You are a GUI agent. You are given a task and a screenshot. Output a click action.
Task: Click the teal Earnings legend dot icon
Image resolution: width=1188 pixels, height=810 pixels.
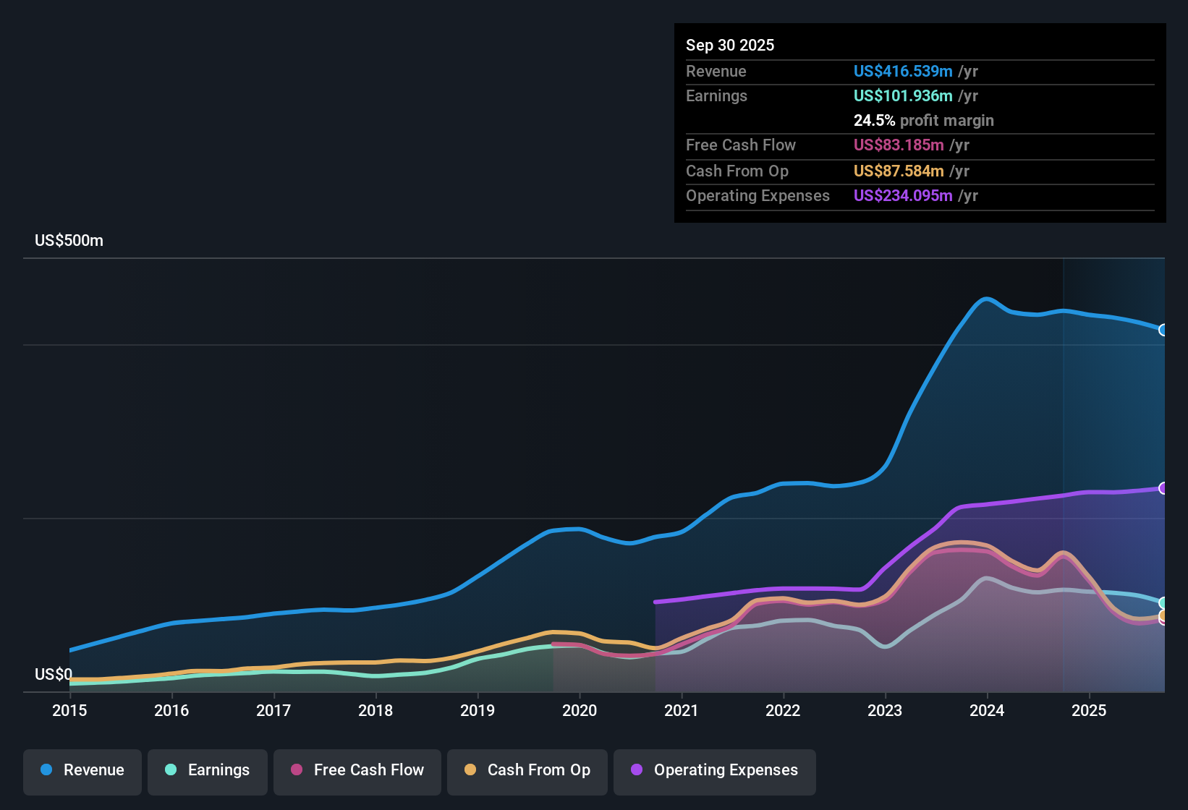click(x=171, y=770)
